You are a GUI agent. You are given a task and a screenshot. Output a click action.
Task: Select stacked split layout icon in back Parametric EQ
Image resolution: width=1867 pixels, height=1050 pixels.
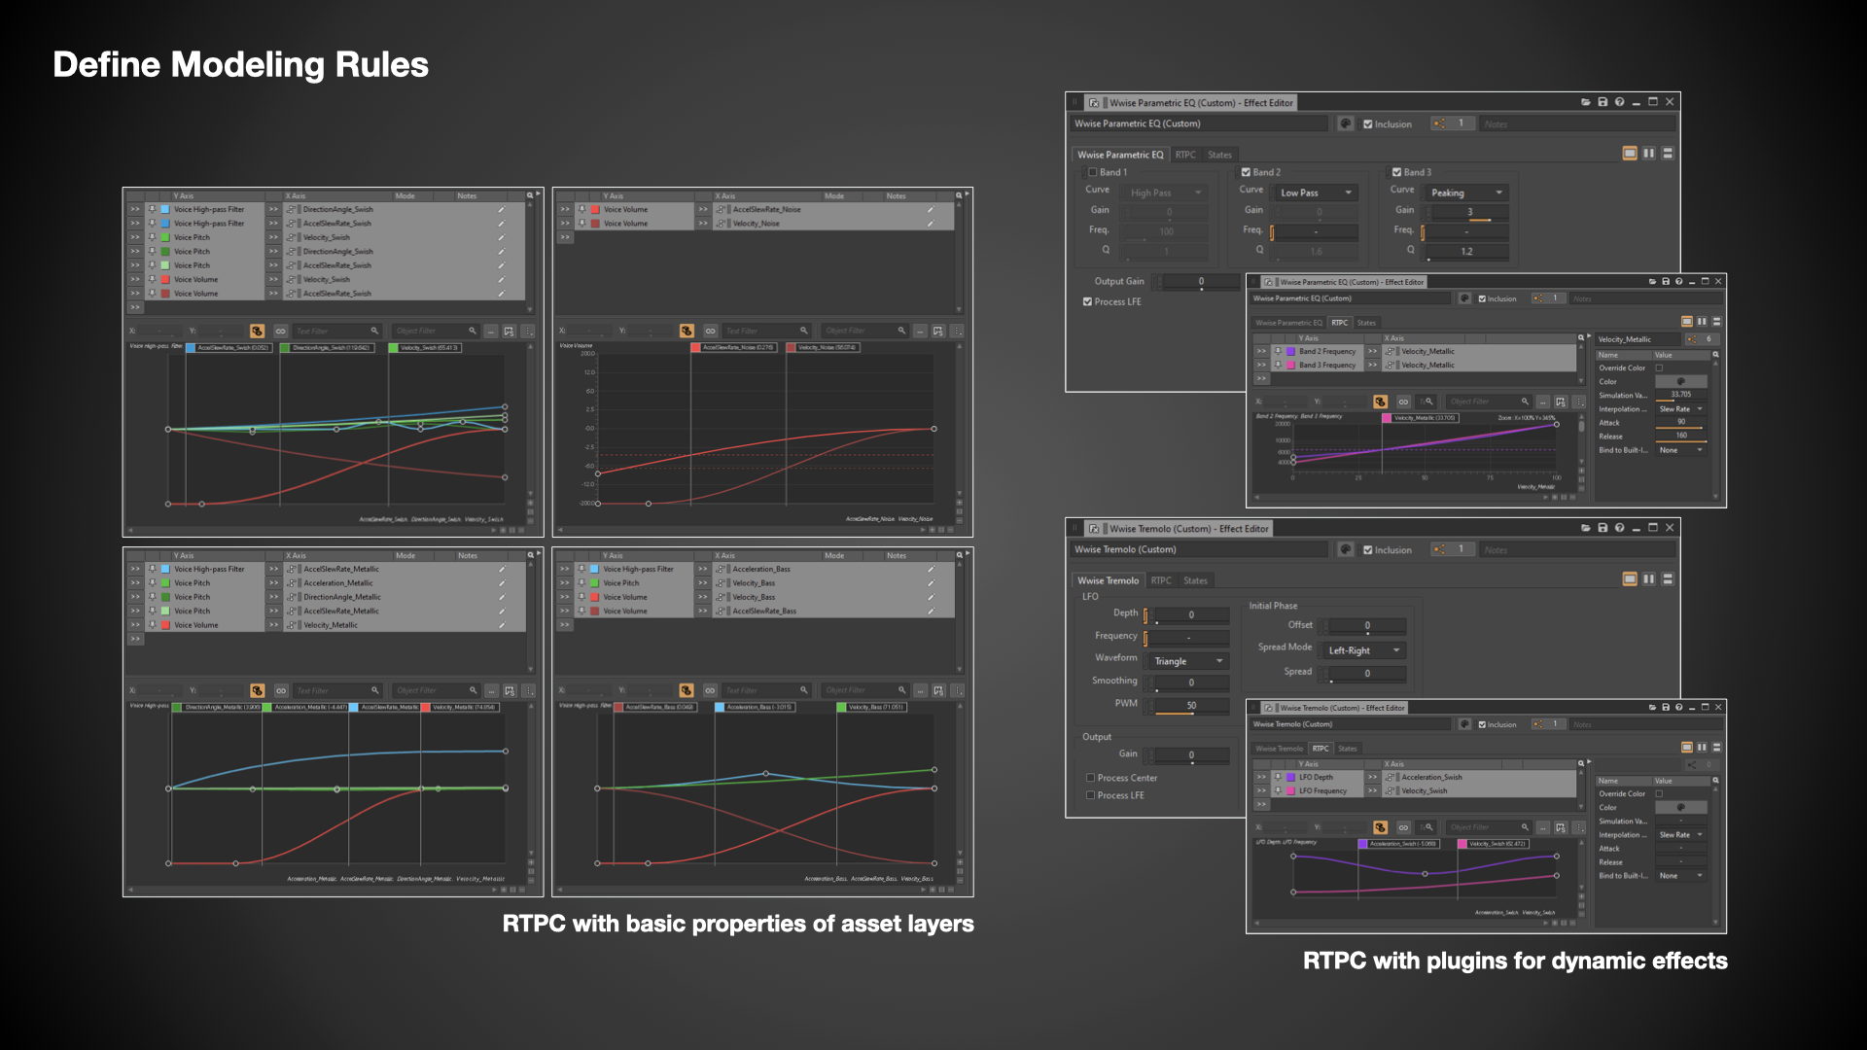pyautogui.click(x=1668, y=154)
